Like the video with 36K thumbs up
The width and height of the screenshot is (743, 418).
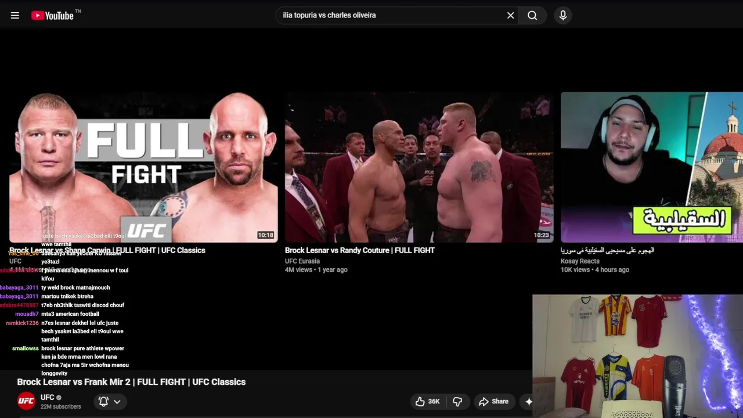point(427,401)
